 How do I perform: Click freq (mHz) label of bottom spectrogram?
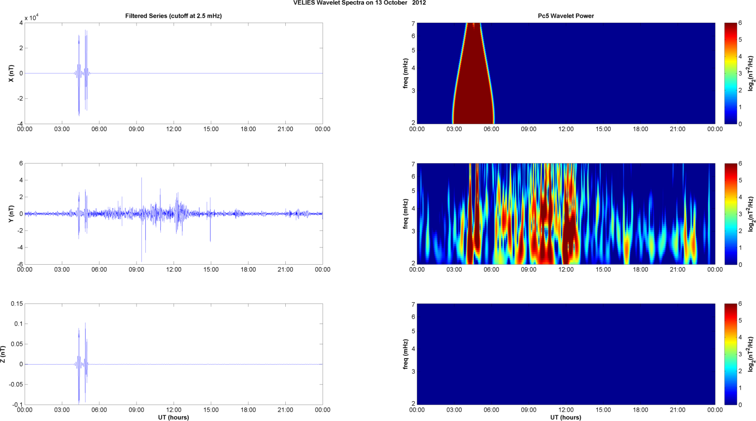405,354
